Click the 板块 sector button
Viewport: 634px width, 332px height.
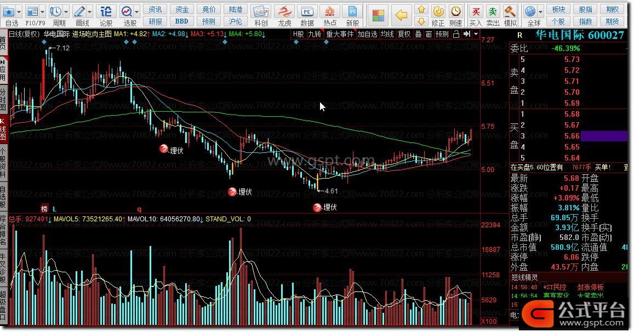tap(558, 9)
